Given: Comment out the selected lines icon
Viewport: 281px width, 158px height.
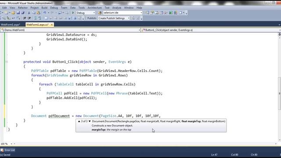Looking at the screenshot, I should click(35, 18).
